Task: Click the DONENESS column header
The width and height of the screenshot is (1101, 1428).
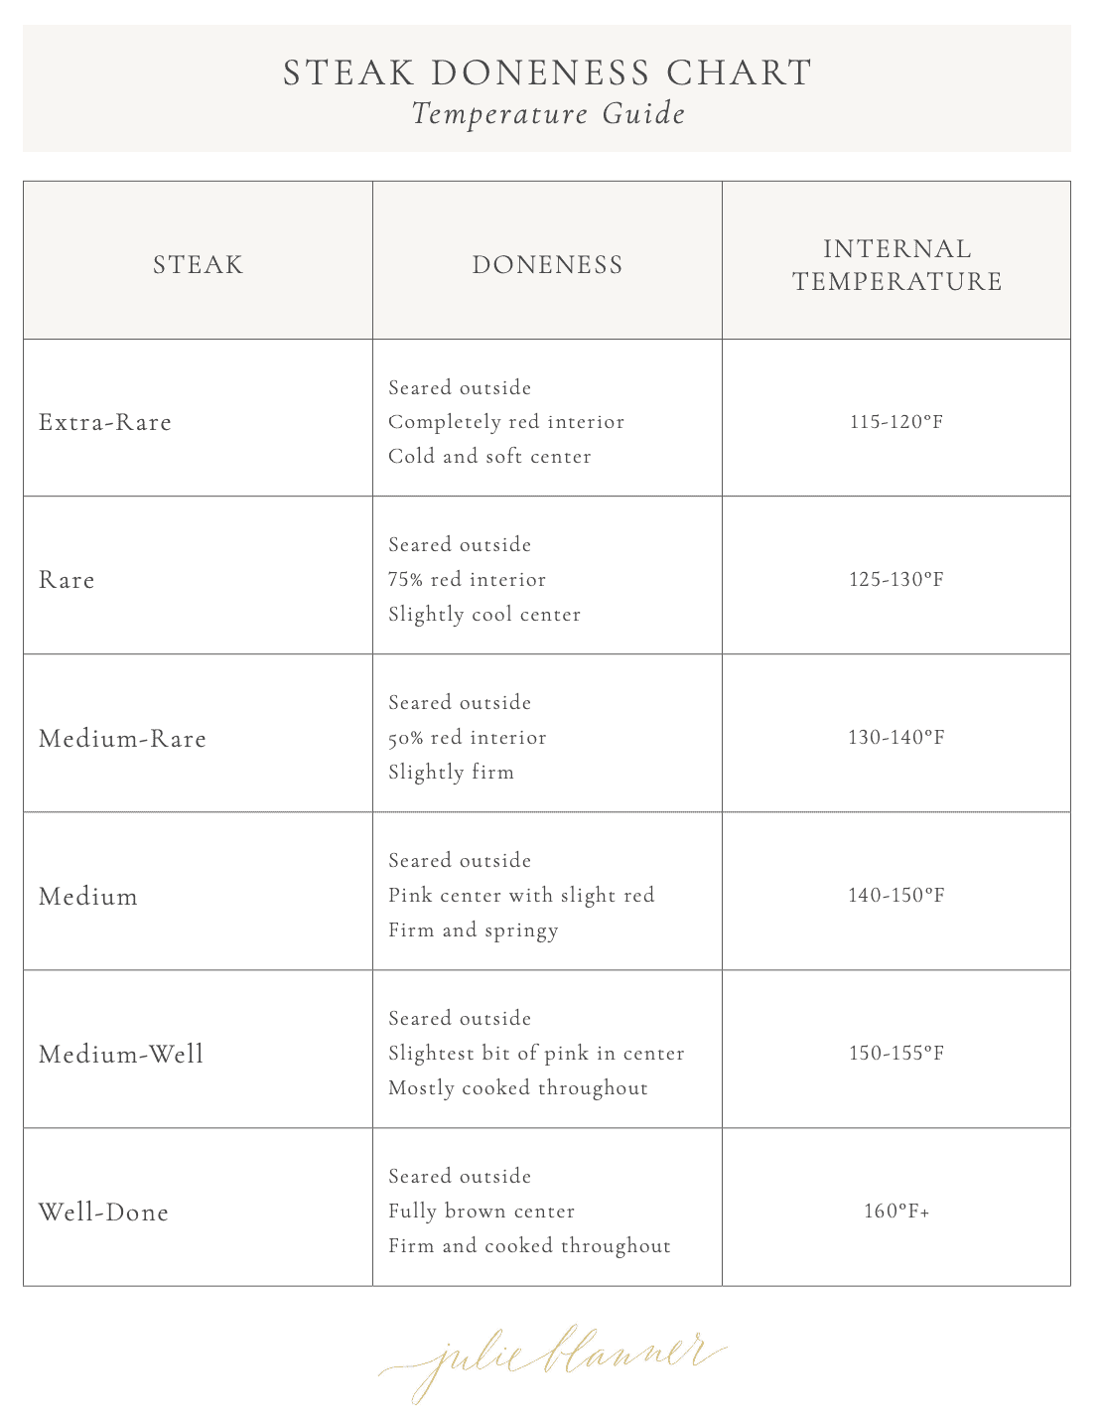Action: [547, 264]
